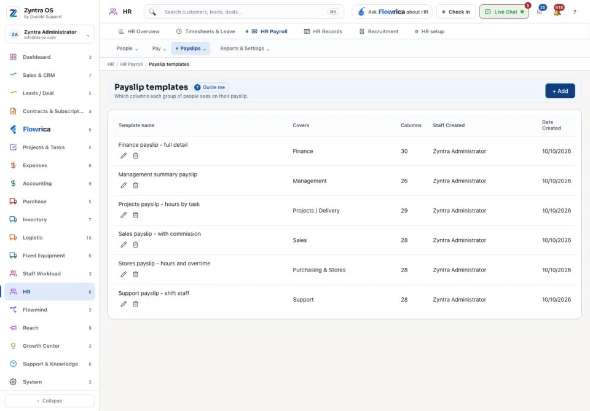The width and height of the screenshot is (590, 411).
Task: Go to HR Payroll breadcrumb link
Action: [132, 65]
